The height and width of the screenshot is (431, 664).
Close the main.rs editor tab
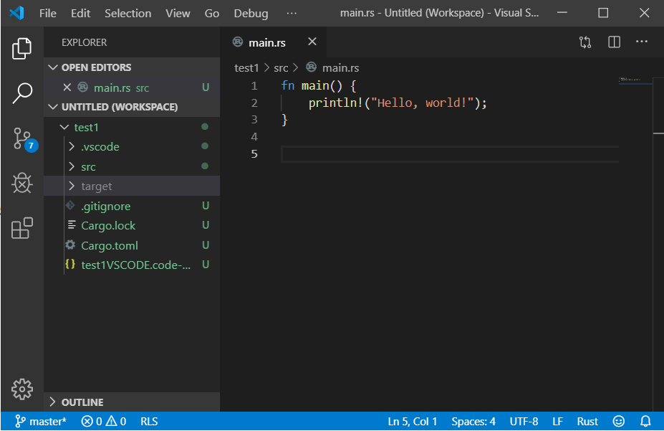tap(312, 42)
